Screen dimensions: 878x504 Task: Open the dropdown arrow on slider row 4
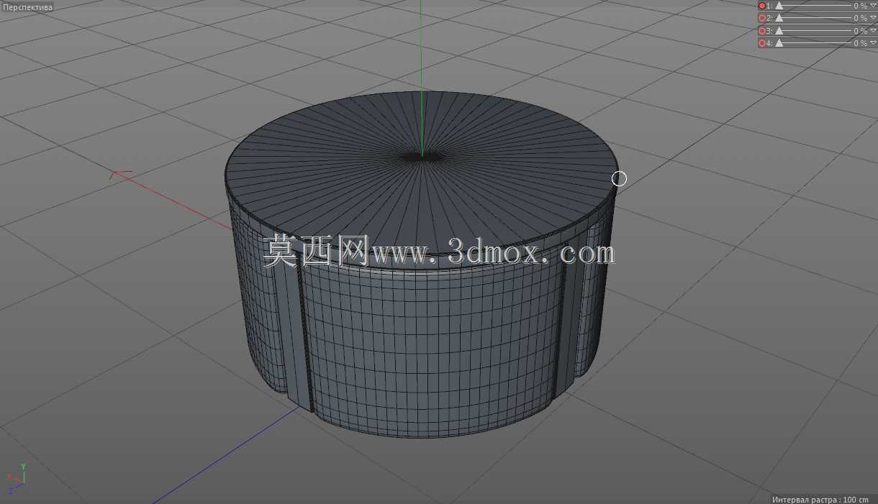coord(874,43)
